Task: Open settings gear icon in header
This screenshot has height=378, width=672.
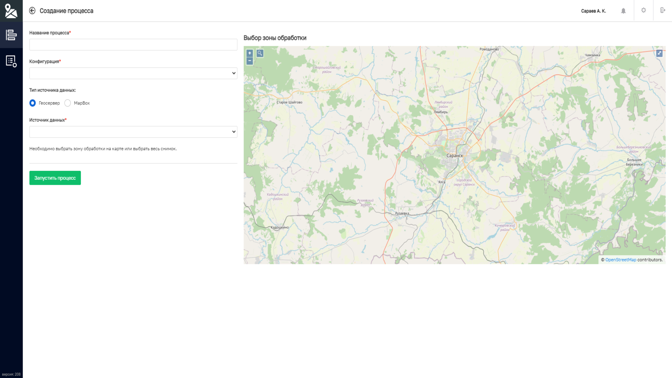Action: pos(643,10)
